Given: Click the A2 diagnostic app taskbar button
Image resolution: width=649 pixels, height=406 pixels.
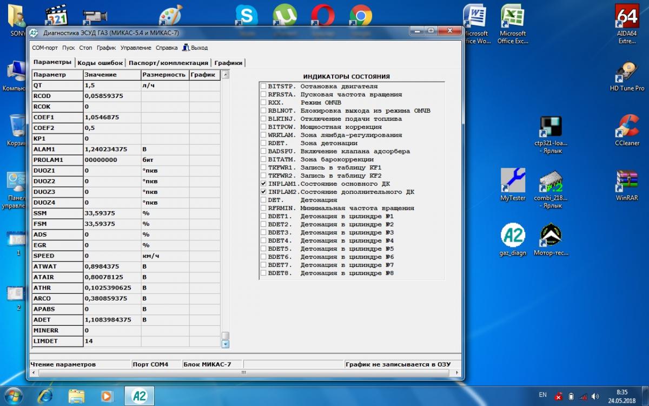Looking at the screenshot, I should (x=139, y=396).
